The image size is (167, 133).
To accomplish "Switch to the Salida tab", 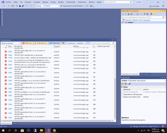I will [15, 123].
